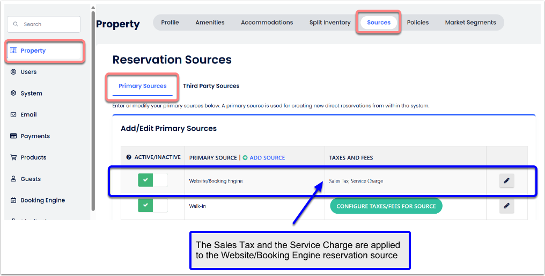Open Booking Engine in the sidebar
Viewport: 545px width, 276px height.
(x=42, y=200)
